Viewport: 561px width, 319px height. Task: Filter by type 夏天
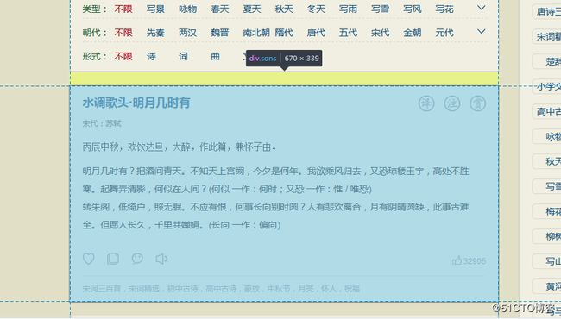(252, 9)
